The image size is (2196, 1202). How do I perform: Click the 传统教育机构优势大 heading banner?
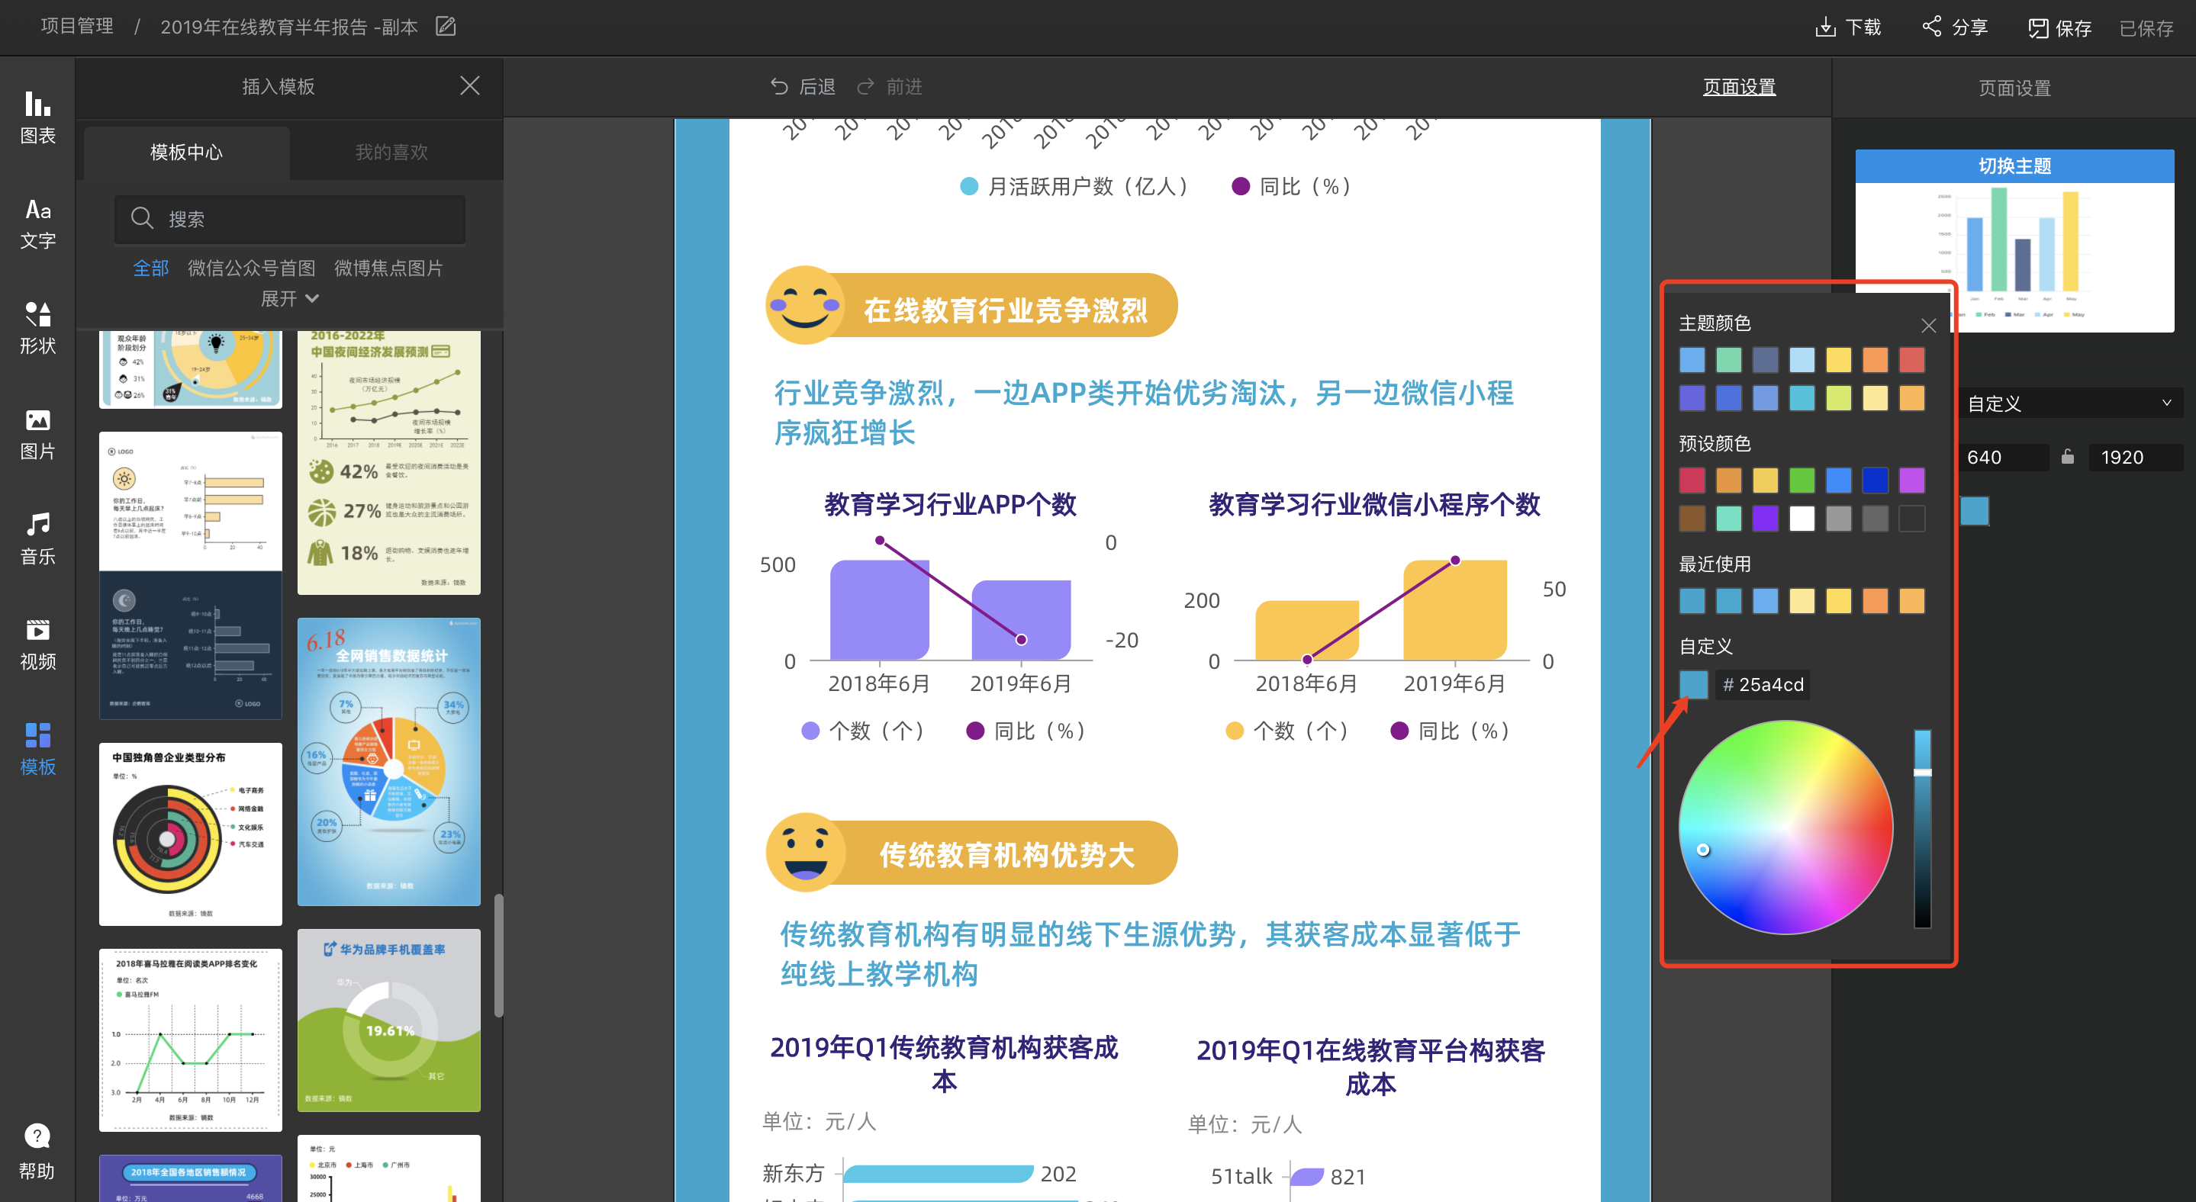coord(972,853)
